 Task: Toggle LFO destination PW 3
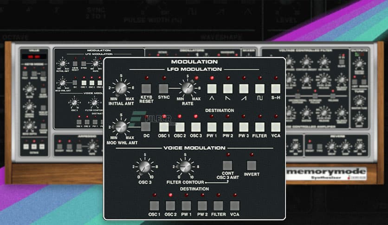244,127
